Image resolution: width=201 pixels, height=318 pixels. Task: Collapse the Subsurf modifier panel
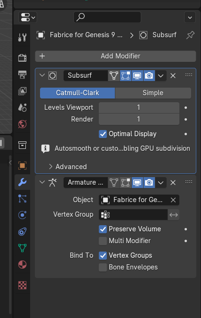coord(42,75)
